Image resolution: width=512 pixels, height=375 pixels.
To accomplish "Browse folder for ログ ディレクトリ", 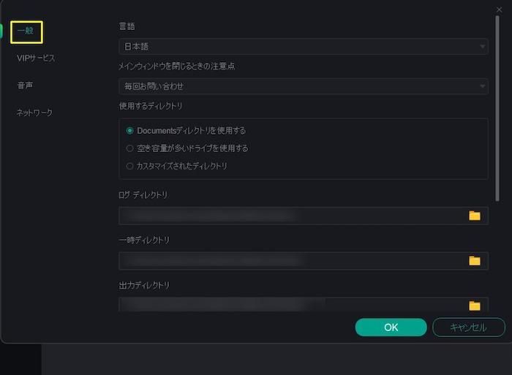I will [475, 216].
